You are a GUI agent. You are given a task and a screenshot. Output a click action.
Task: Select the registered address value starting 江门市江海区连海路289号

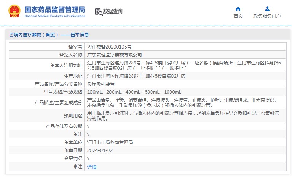point(184,65)
